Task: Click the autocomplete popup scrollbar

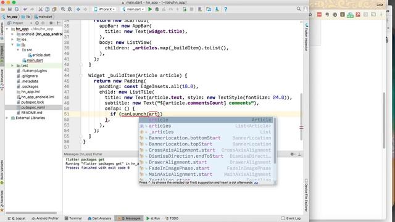Action: 275,141
